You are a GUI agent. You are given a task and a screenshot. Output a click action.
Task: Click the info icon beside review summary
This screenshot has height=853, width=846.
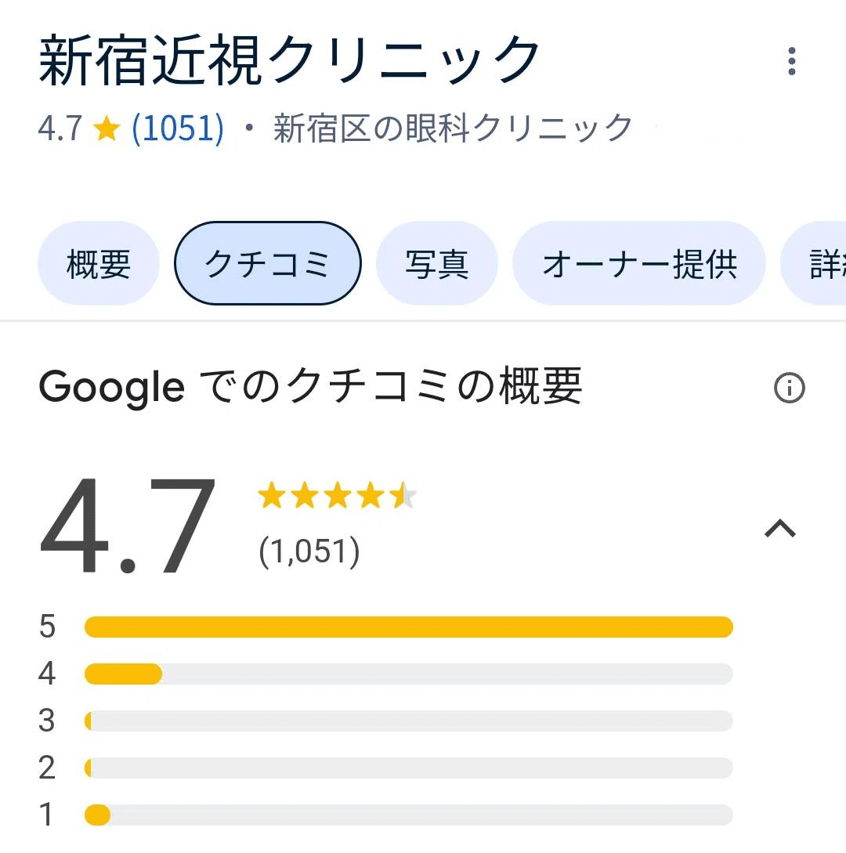789,388
